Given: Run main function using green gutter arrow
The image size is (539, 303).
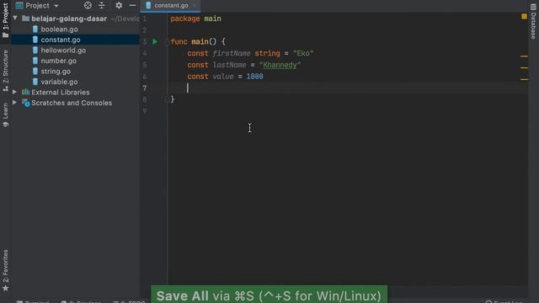Looking at the screenshot, I should [x=155, y=41].
